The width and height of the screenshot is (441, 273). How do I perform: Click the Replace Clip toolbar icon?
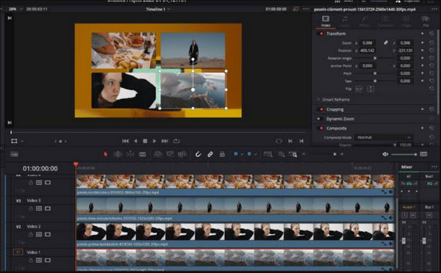pyautogui.click(x=182, y=154)
